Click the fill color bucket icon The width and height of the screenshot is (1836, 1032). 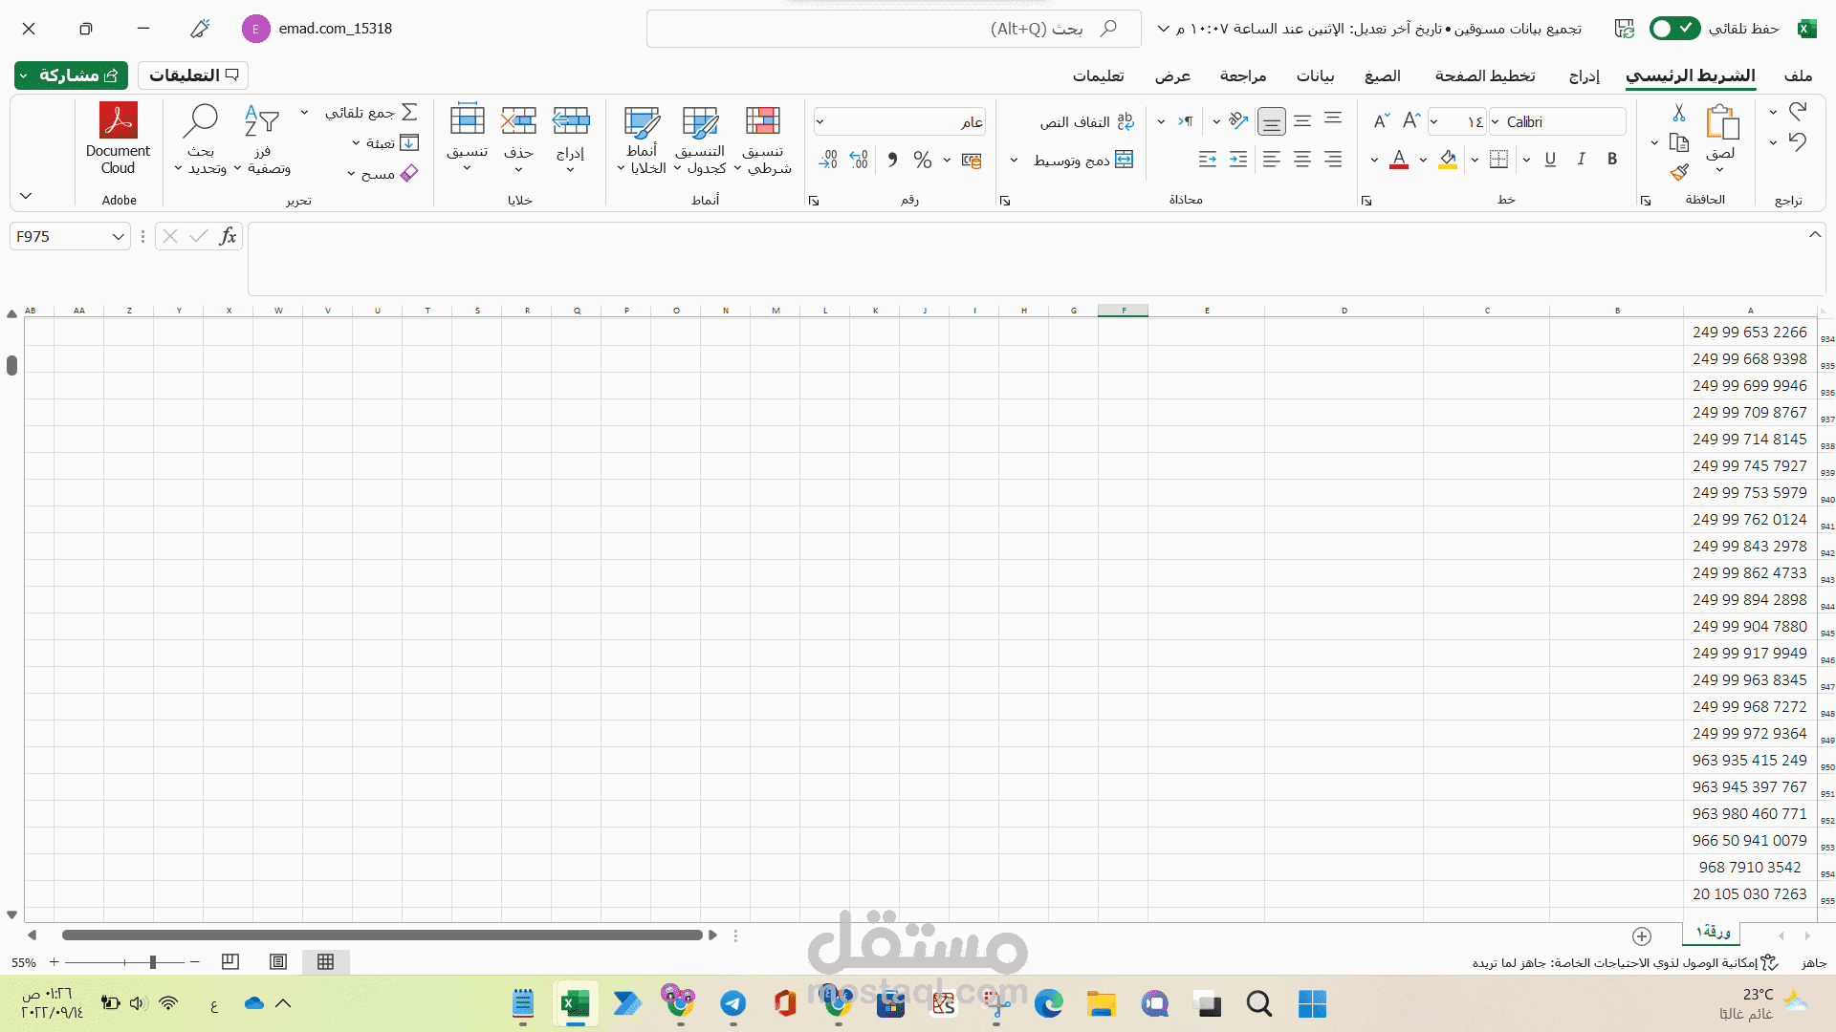(x=1447, y=160)
